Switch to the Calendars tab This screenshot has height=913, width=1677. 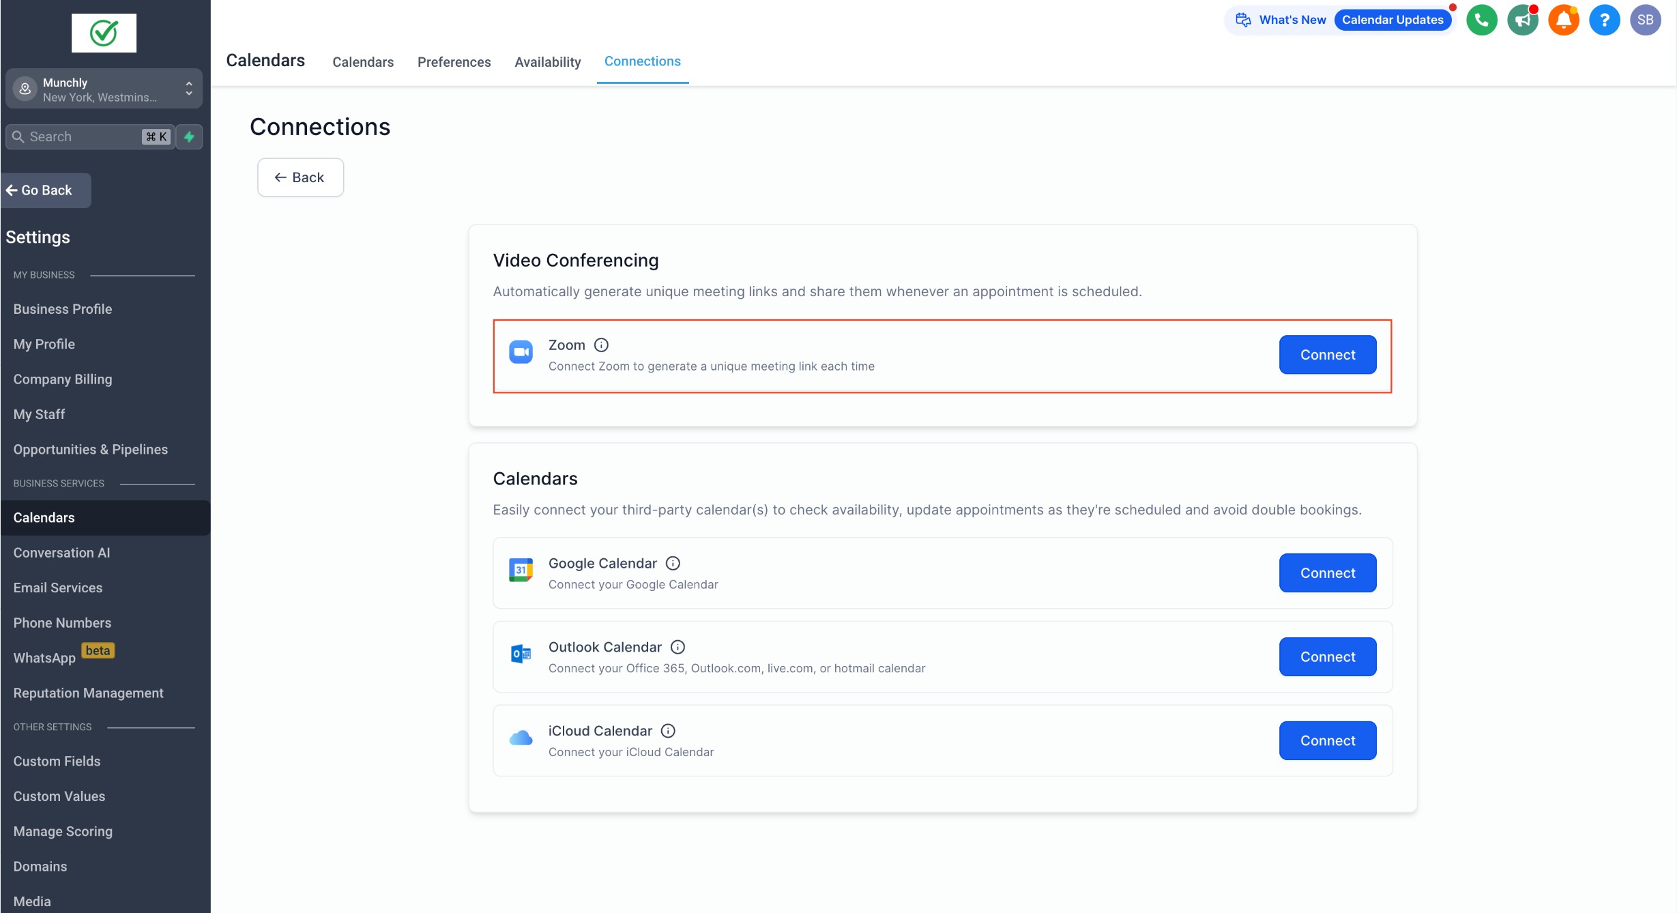[363, 62]
